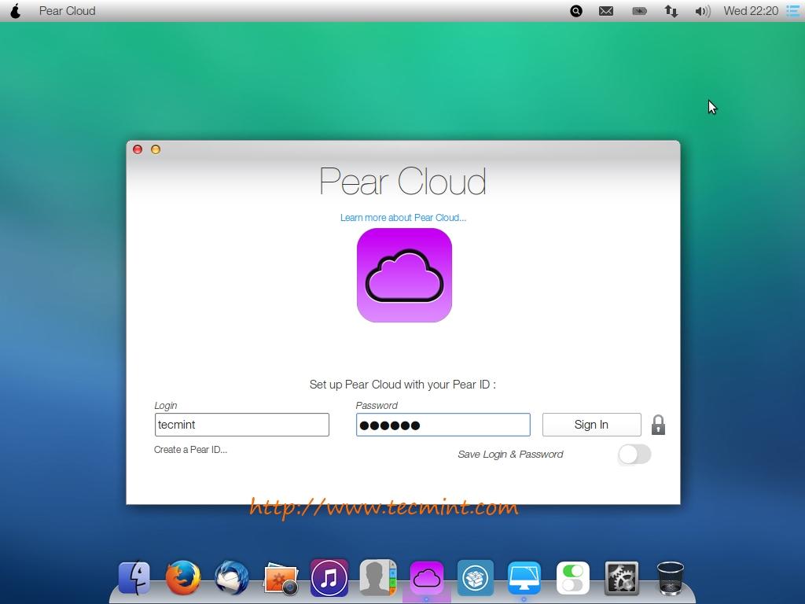
Task: Open the Pear logo menu
Action: coord(15,11)
